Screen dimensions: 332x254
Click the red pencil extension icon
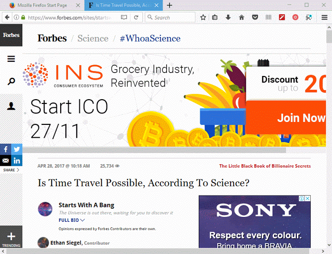(x=282, y=17)
